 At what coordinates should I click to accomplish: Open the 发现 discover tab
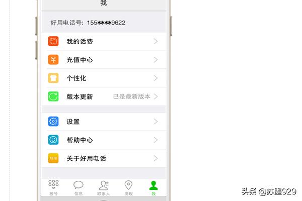(x=128, y=188)
